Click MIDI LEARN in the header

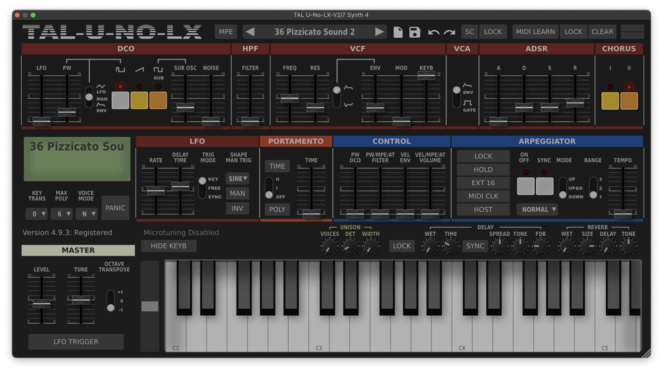(x=535, y=32)
